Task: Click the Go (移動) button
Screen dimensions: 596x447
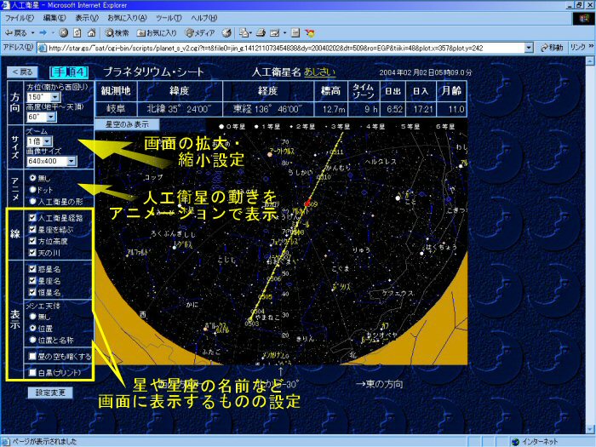Action: point(552,48)
